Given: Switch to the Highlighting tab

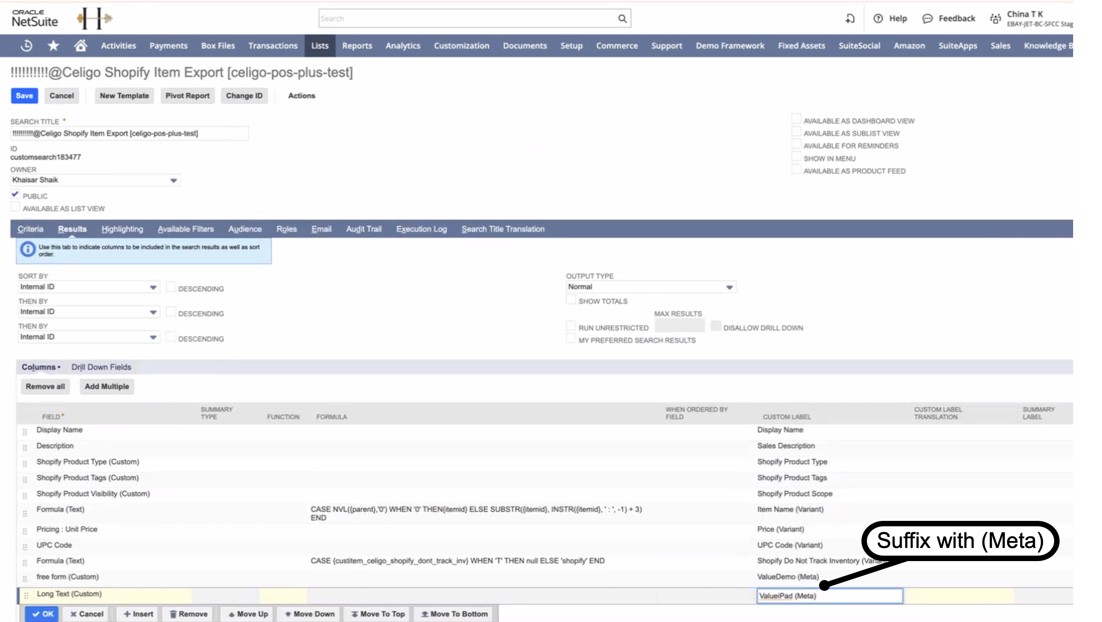Looking at the screenshot, I should click(x=122, y=229).
